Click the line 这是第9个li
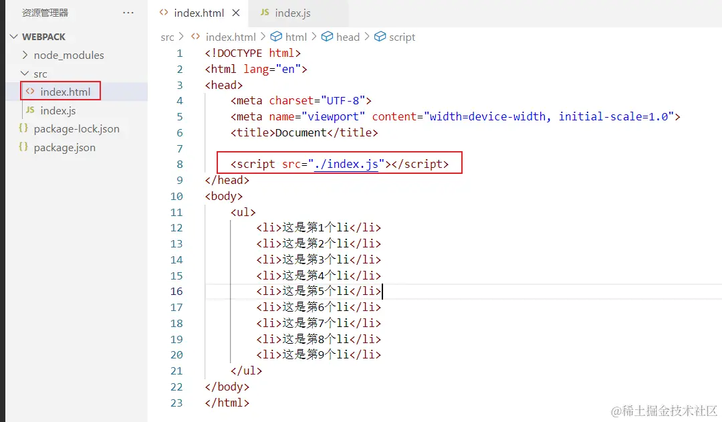Image resolution: width=722 pixels, height=422 pixels. tap(319, 354)
